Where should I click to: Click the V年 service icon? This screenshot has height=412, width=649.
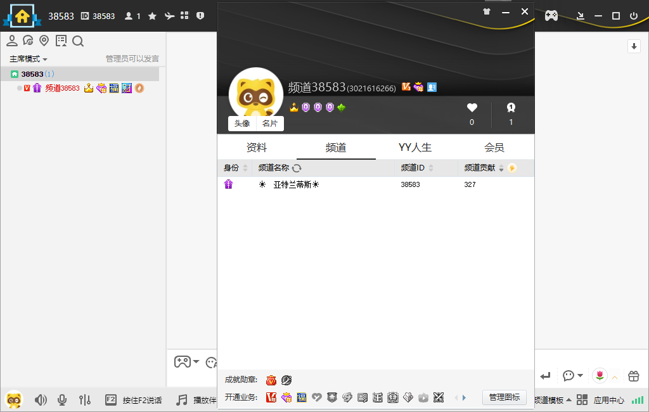click(x=271, y=397)
